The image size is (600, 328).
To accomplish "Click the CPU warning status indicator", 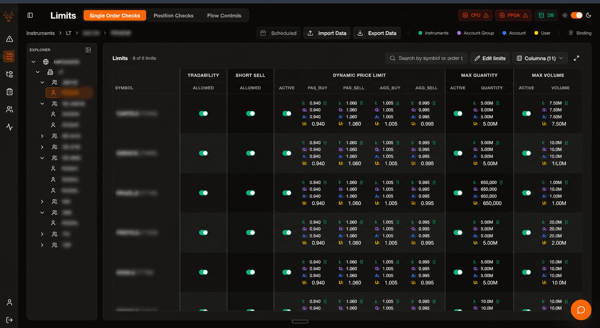I will click(x=475, y=15).
